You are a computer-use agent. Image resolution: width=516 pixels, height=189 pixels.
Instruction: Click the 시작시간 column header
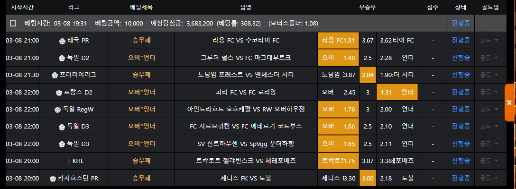pos(22,7)
